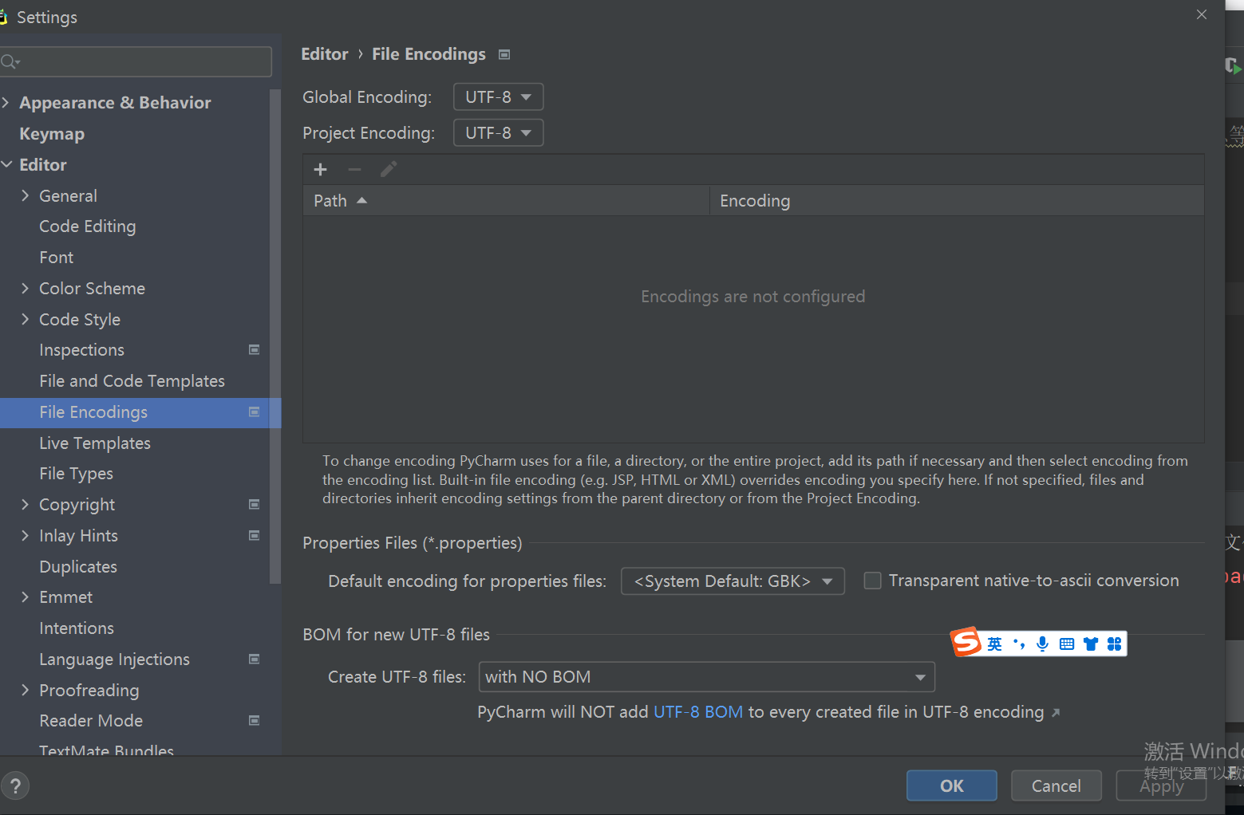The height and width of the screenshot is (815, 1244).
Task: Open the Project Encoding dropdown
Action: point(499,132)
